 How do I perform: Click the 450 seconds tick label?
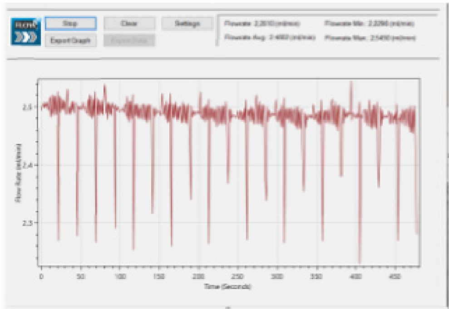pos(394,276)
